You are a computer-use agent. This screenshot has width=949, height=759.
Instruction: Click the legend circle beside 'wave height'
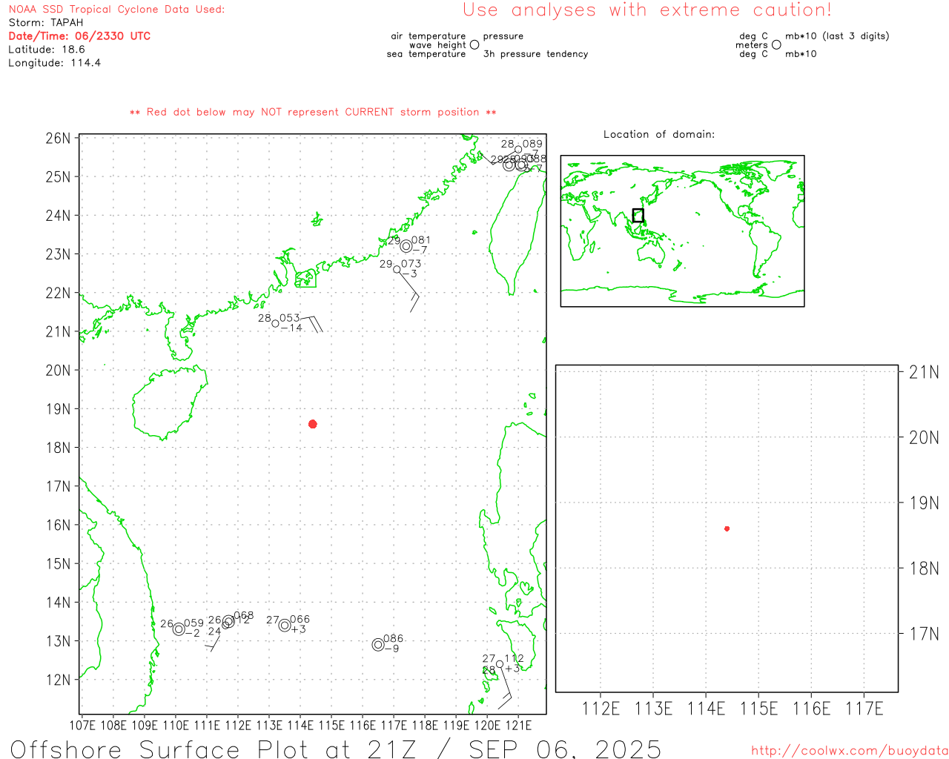[474, 45]
